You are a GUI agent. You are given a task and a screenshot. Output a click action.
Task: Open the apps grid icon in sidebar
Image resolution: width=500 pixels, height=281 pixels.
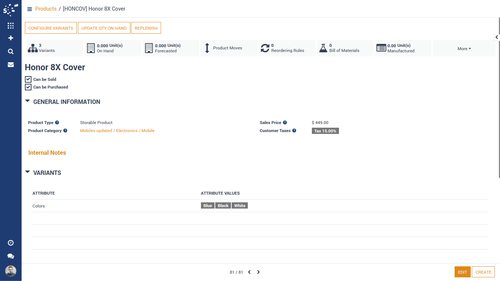point(11,26)
